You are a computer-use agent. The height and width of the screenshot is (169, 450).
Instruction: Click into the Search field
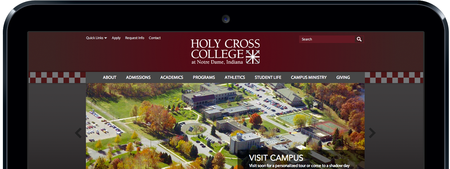pyautogui.click(x=327, y=39)
